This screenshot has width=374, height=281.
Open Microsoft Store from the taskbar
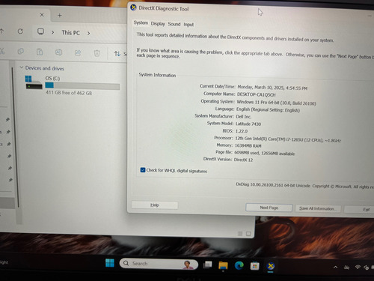(x=255, y=266)
